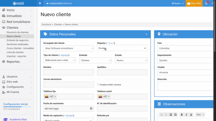Open the Embudo dropdown
Viewport: 216px width, 121px height.
[95, 60]
